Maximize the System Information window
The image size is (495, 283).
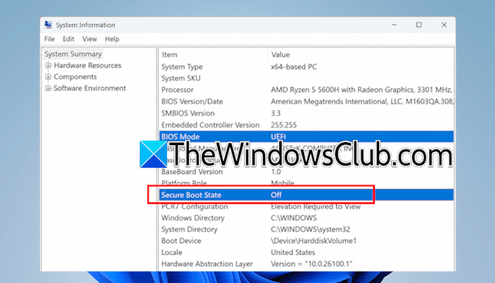click(x=419, y=25)
